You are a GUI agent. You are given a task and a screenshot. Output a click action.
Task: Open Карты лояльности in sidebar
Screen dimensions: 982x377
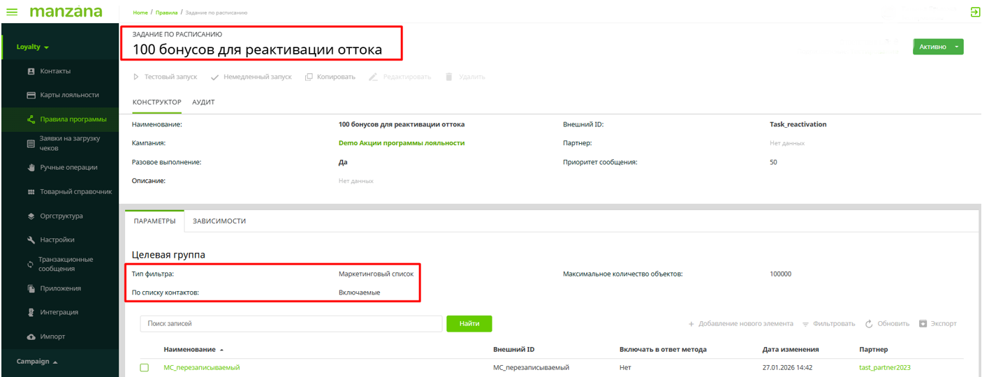pyautogui.click(x=68, y=95)
